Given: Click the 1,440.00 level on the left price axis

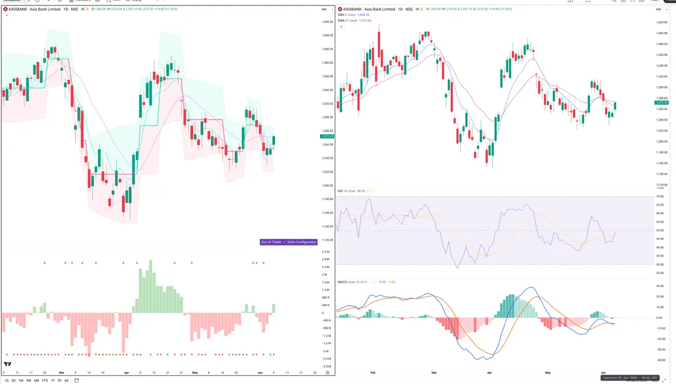Looking at the screenshot, I should click(x=327, y=21).
